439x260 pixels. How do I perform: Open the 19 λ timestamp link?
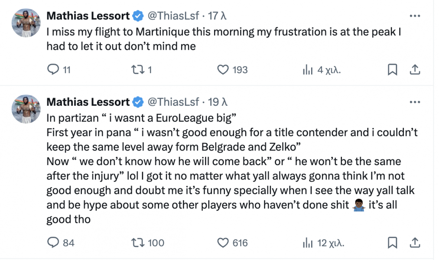pyautogui.click(x=218, y=102)
